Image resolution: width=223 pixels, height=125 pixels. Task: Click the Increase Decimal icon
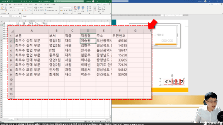[69, 10]
